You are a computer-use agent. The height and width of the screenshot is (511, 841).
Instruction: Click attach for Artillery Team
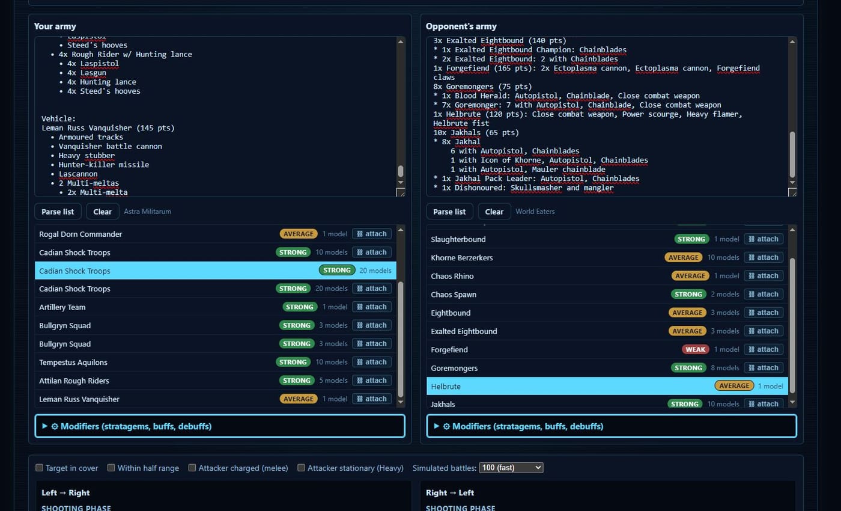click(372, 307)
